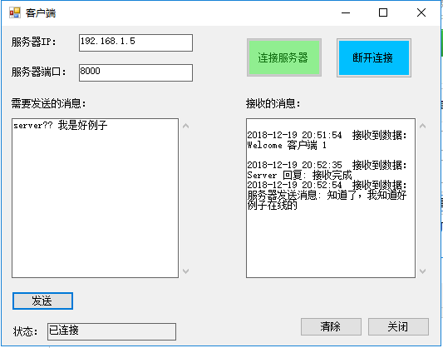
Task: Click the 接收的消息: label
Action: pyautogui.click(x=273, y=103)
